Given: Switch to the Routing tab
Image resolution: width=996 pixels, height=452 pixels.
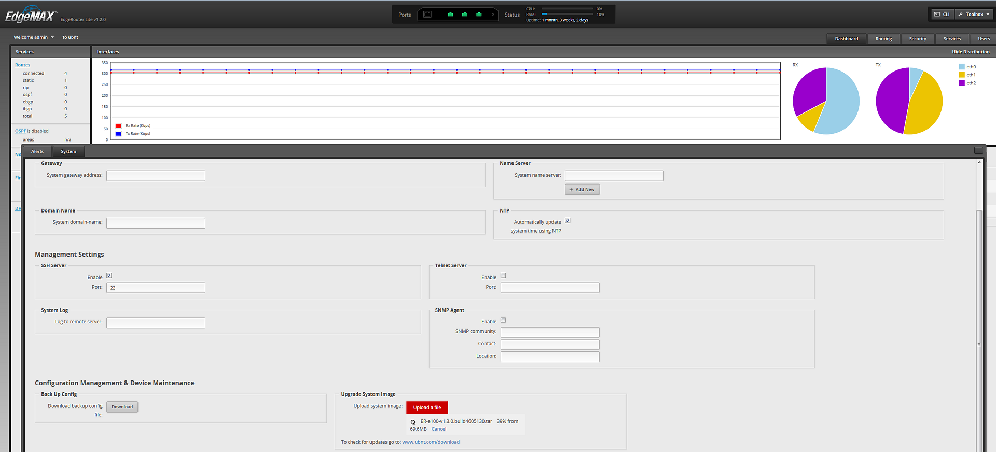Looking at the screenshot, I should pyautogui.click(x=883, y=39).
